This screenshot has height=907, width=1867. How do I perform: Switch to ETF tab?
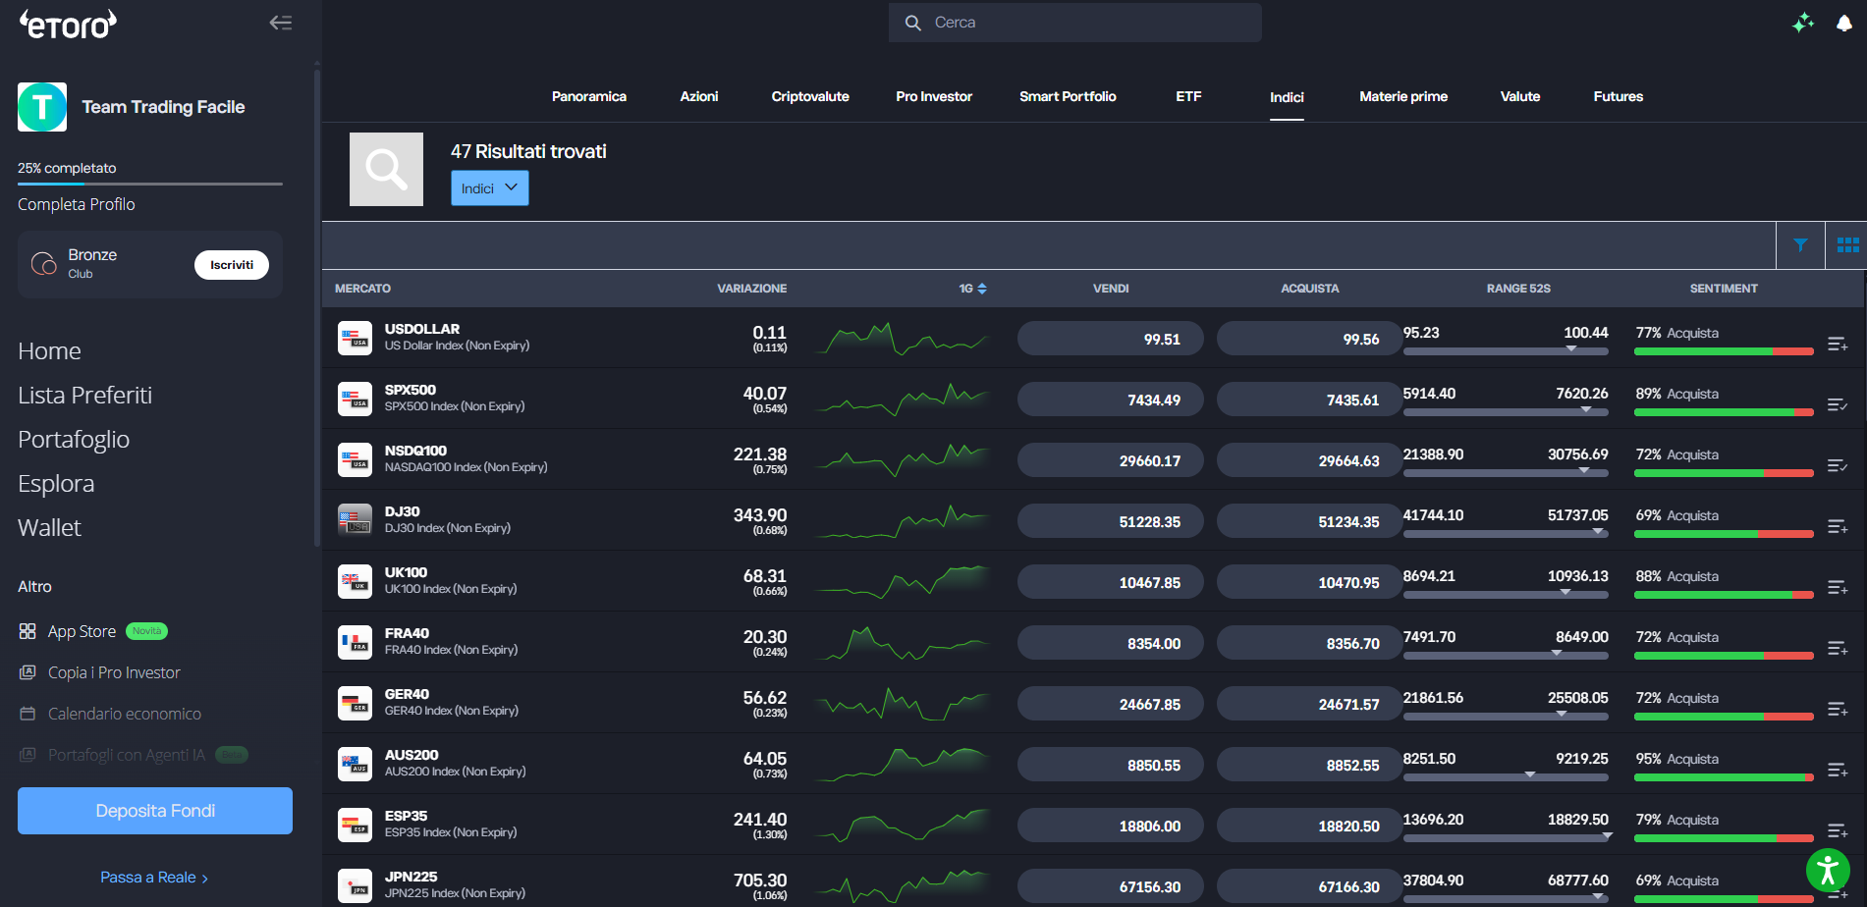pos(1188,96)
